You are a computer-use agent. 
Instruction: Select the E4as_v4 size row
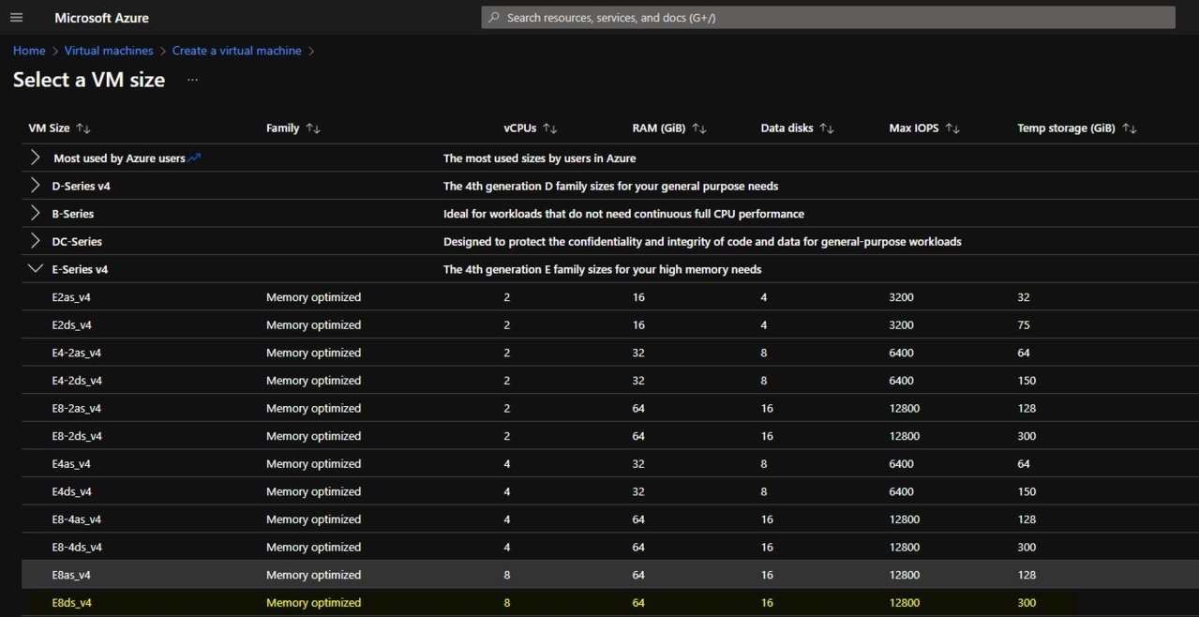pyautogui.click(x=609, y=463)
